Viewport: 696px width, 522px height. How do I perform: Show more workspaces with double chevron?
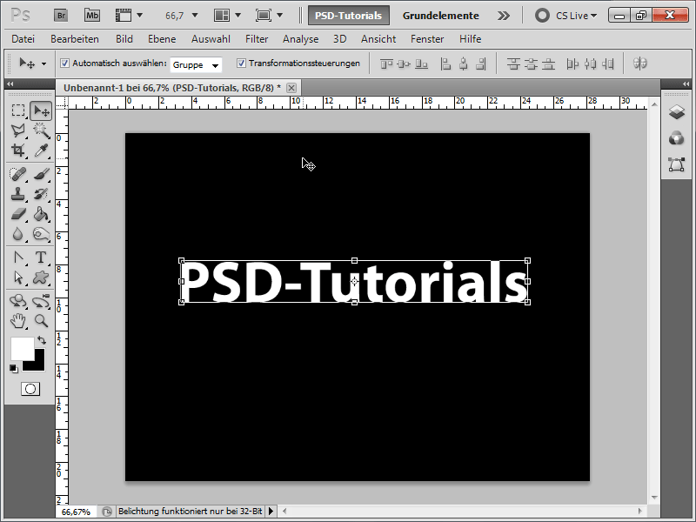pos(504,16)
